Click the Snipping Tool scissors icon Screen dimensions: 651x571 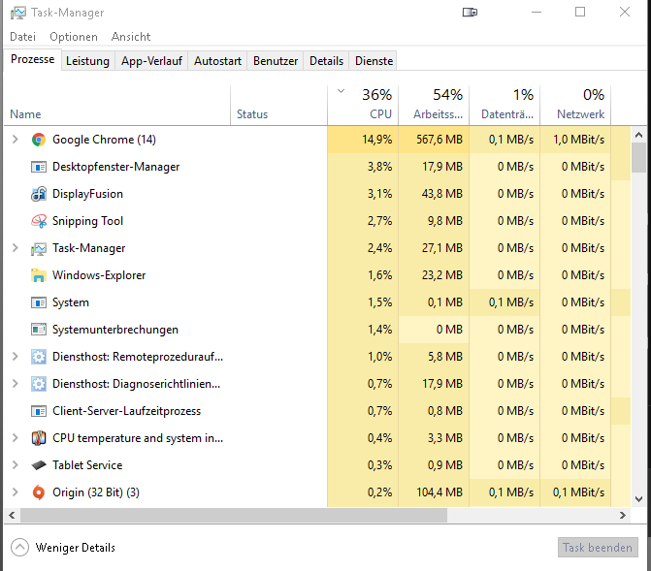click(39, 221)
